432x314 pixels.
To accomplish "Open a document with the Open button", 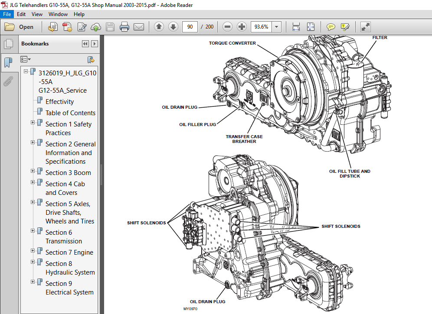I will tap(19, 26).
